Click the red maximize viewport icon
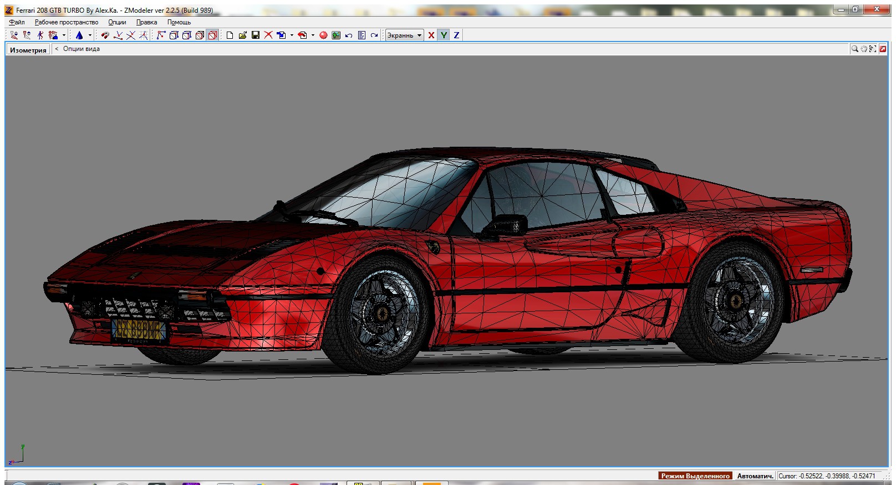Screen dimensions: 896x485 click(x=883, y=49)
